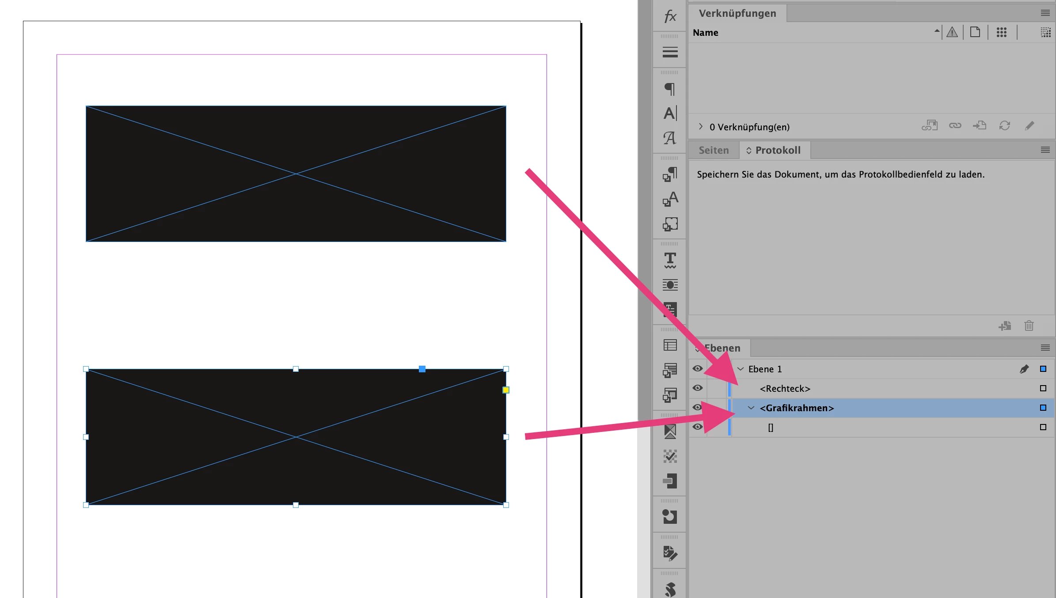Collapse the Grafikrahmen sublayer chevron
This screenshot has width=1056, height=598.
tap(751, 408)
